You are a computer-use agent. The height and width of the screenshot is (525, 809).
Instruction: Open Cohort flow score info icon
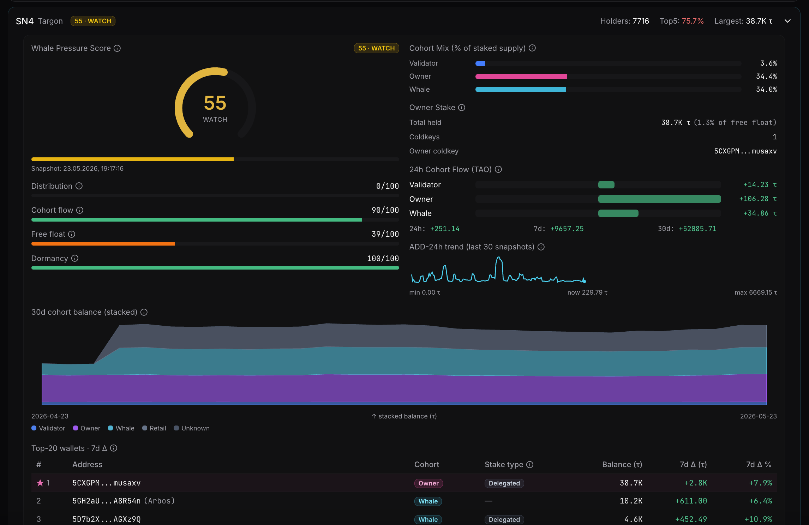(x=80, y=210)
